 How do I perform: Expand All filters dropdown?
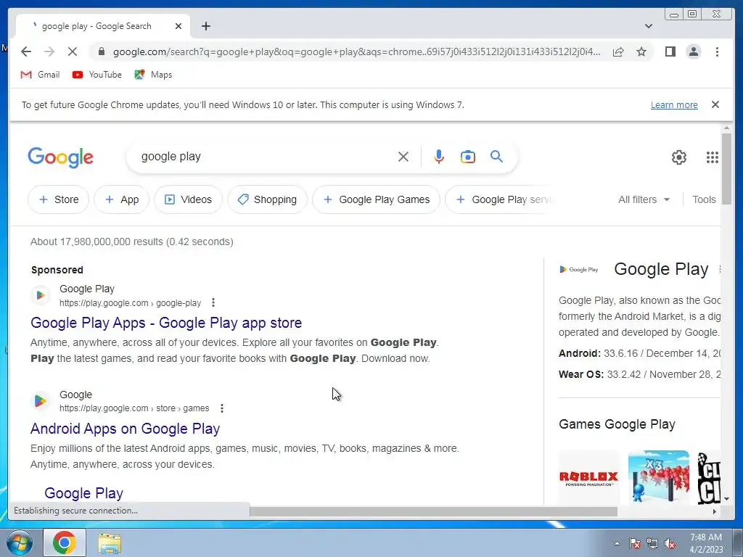(644, 199)
